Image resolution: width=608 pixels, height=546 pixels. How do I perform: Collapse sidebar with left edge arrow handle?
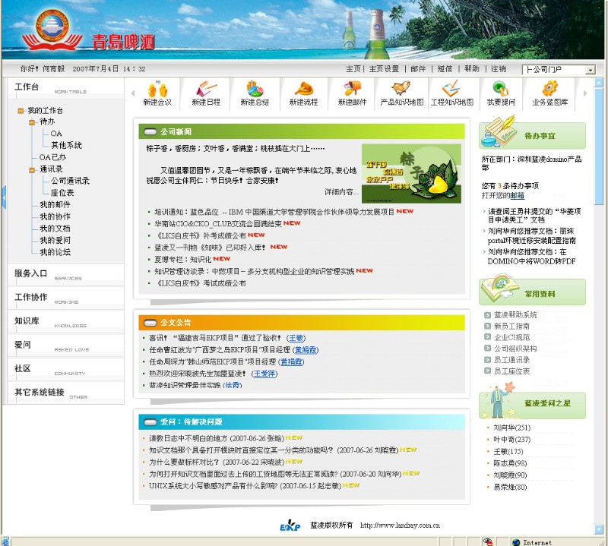tap(4, 197)
